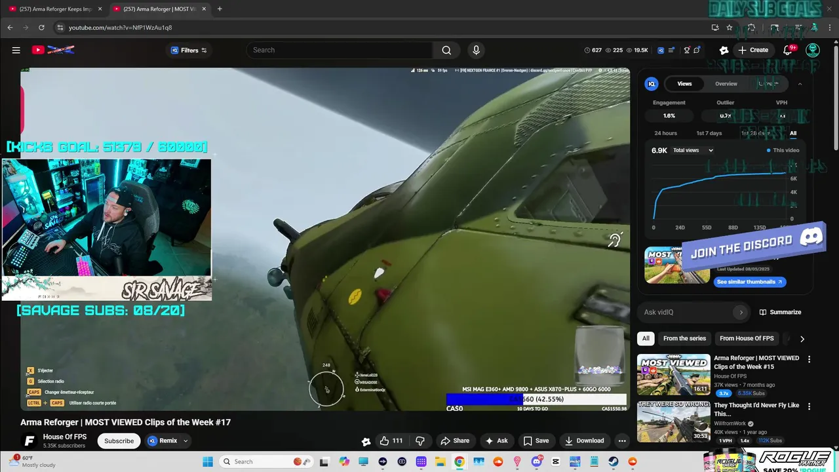Open a new browser tab
839x472 pixels.
[220, 9]
